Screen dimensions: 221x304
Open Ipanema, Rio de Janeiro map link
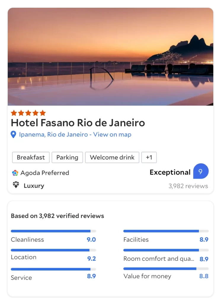coord(75,134)
